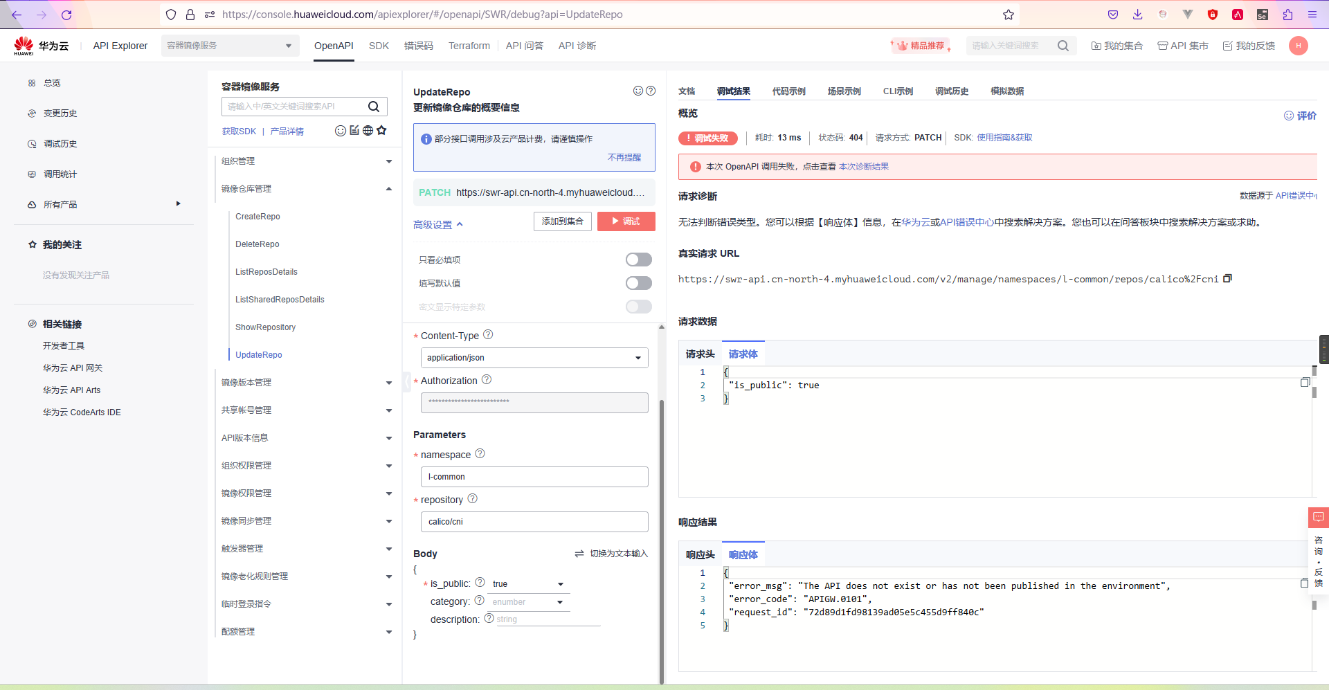
Task: Select ListReposDetails in the API list
Action: 266,272
